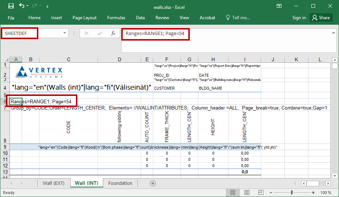Open the Foundation sheet tab
339x197 pixels.
click(120, 183)
